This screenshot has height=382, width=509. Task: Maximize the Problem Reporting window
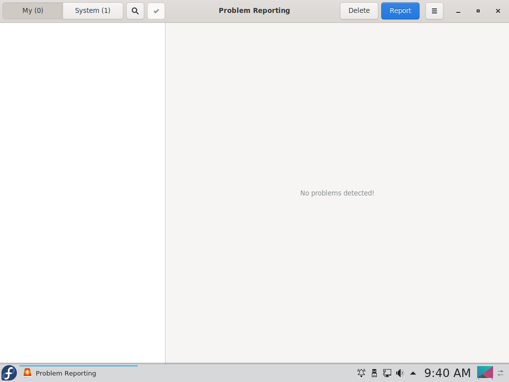(478, 11)
